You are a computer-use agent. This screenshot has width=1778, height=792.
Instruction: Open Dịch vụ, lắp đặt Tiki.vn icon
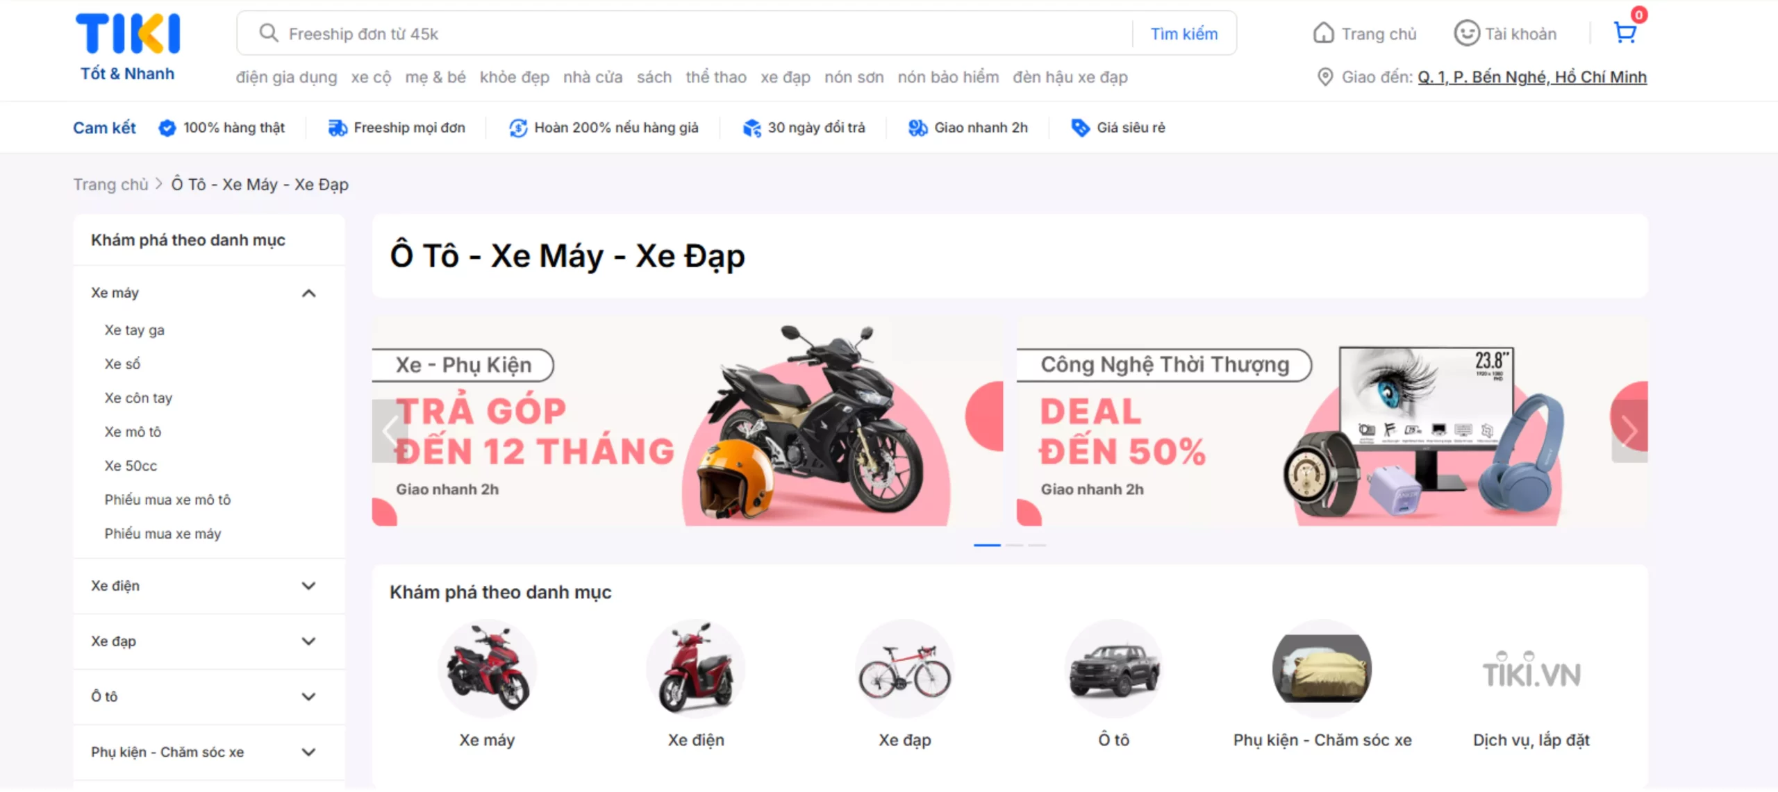pos(1531,668)
